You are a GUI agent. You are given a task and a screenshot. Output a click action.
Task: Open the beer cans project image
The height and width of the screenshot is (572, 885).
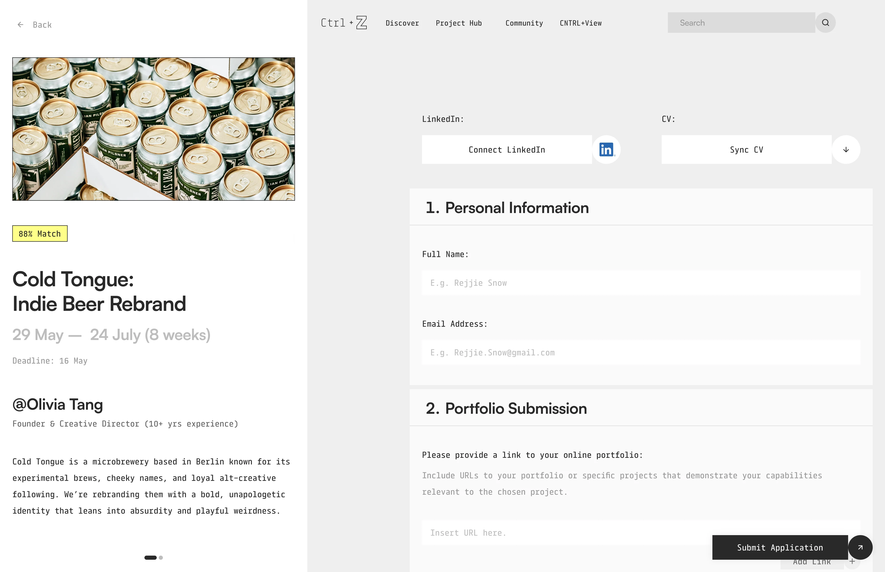click(153, 129)
